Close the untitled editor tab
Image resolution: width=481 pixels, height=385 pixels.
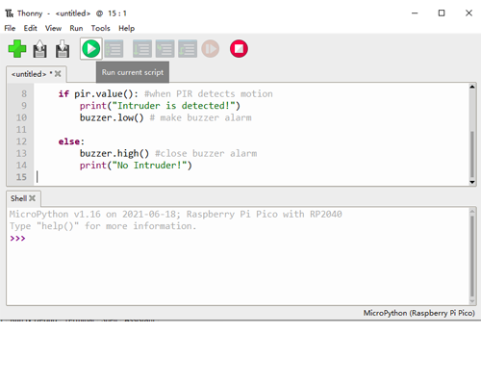(x=58, y=74)
